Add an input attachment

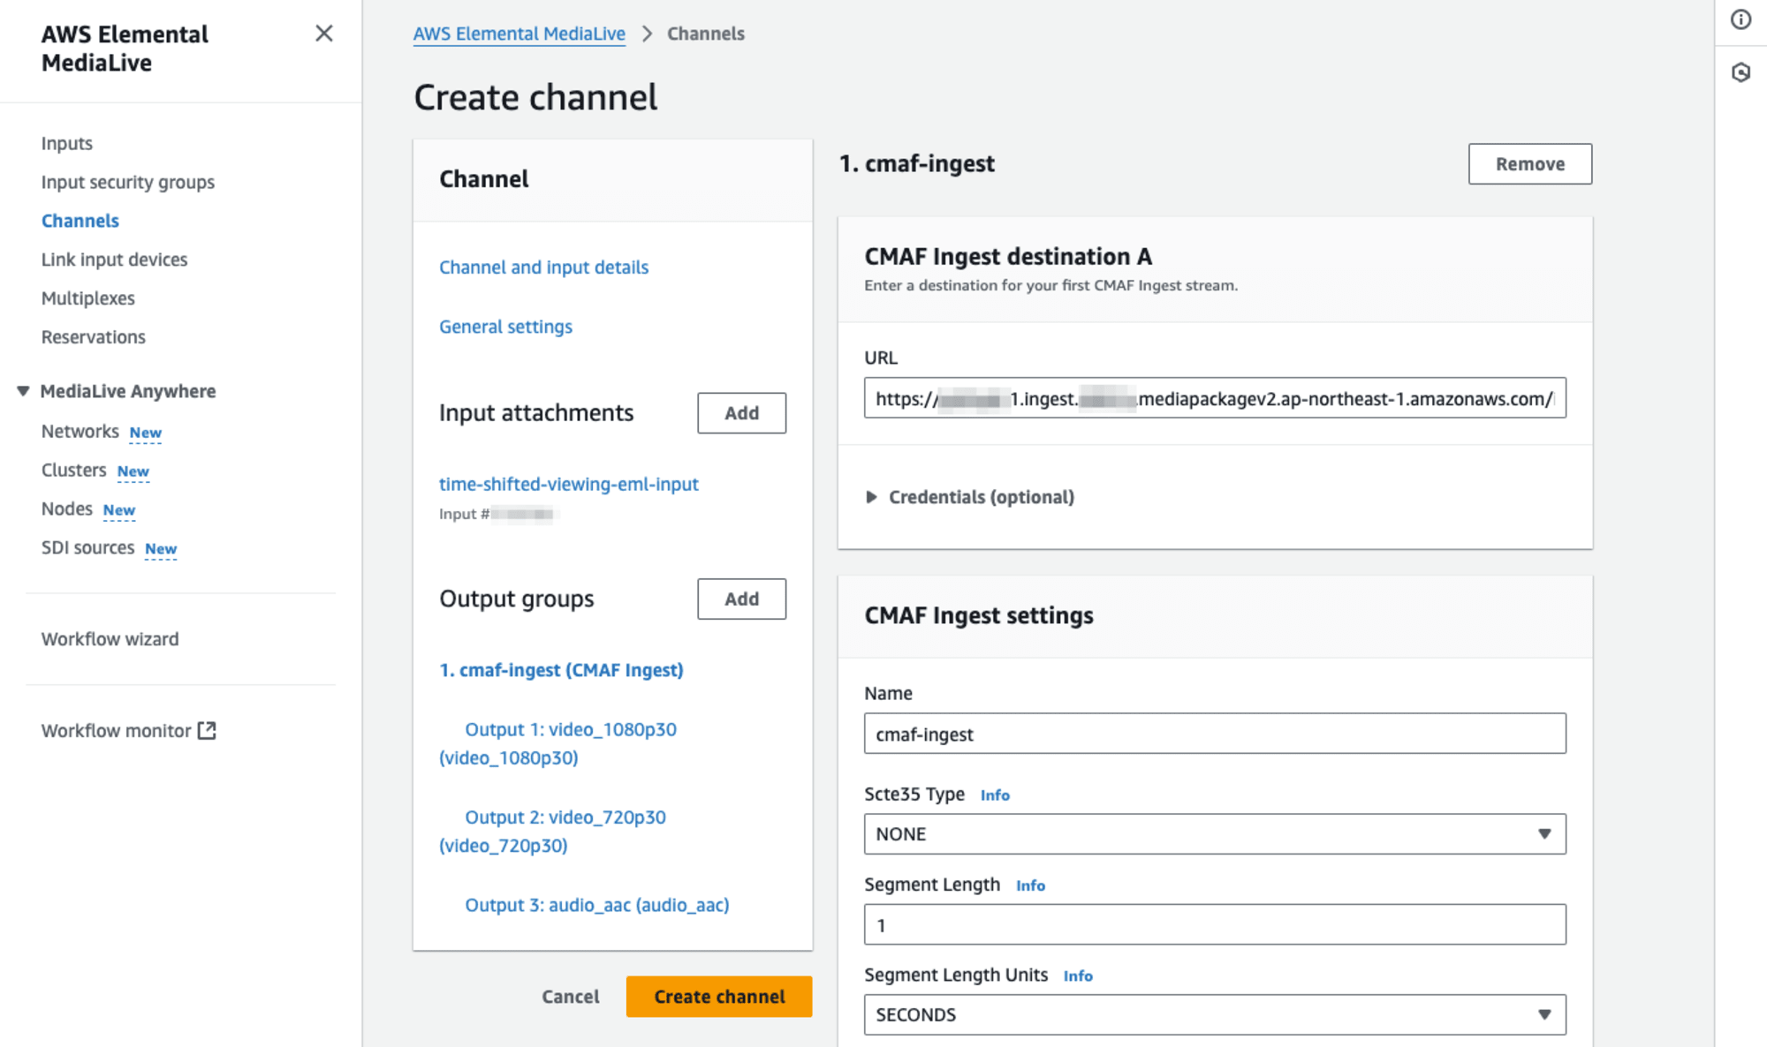click(742, 413)
